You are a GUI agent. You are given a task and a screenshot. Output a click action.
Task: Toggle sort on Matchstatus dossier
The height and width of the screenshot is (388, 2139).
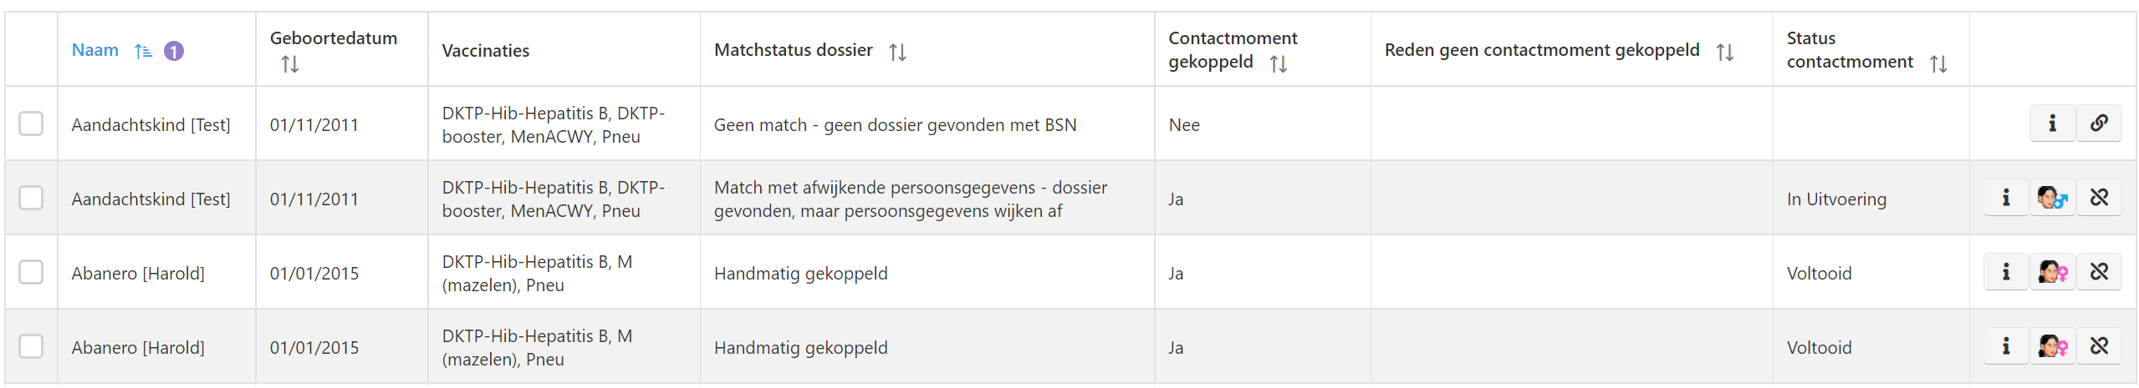[897, 52]
